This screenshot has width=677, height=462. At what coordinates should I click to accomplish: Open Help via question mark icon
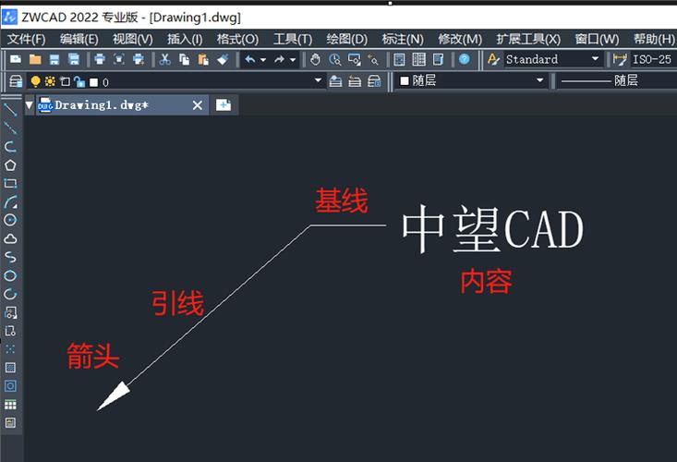pyautogui.click(x=465, y=59)
